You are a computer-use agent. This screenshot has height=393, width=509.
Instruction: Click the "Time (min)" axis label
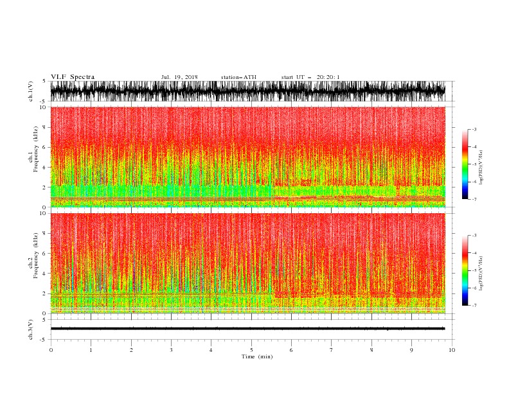[x=257, y=356]
